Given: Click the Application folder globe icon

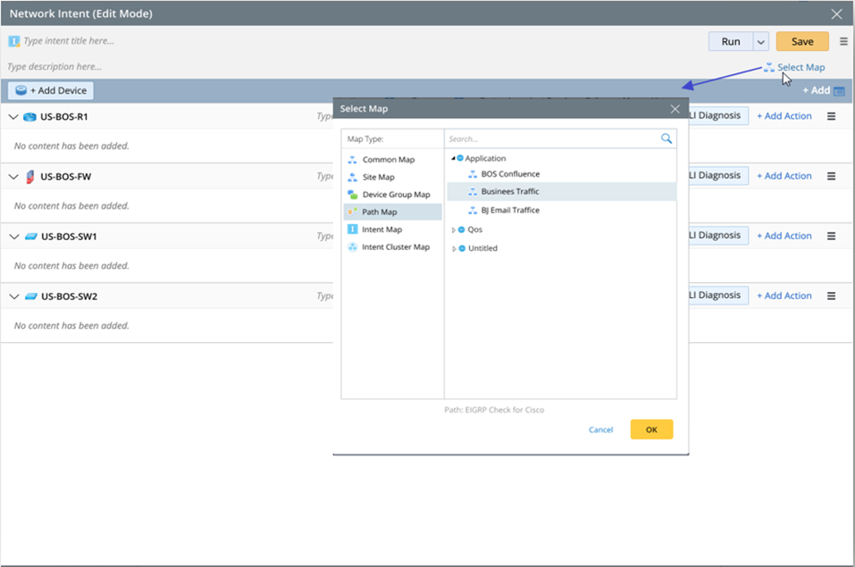Looking at the screenshot, I should (x=460, y=158).
